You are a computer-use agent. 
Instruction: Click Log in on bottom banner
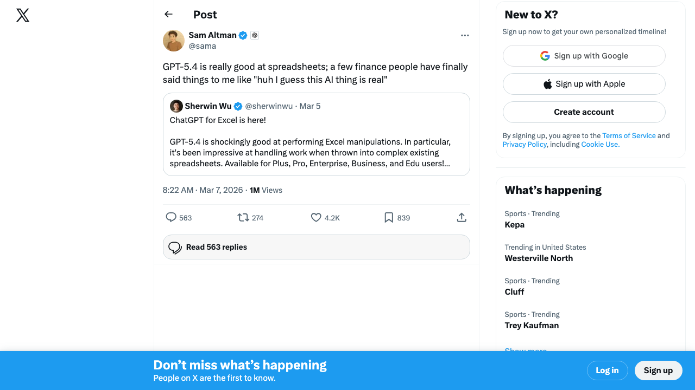point(607,370)
